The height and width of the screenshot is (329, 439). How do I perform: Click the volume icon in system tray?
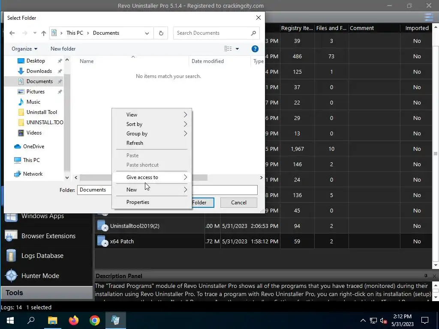point(384,320)
